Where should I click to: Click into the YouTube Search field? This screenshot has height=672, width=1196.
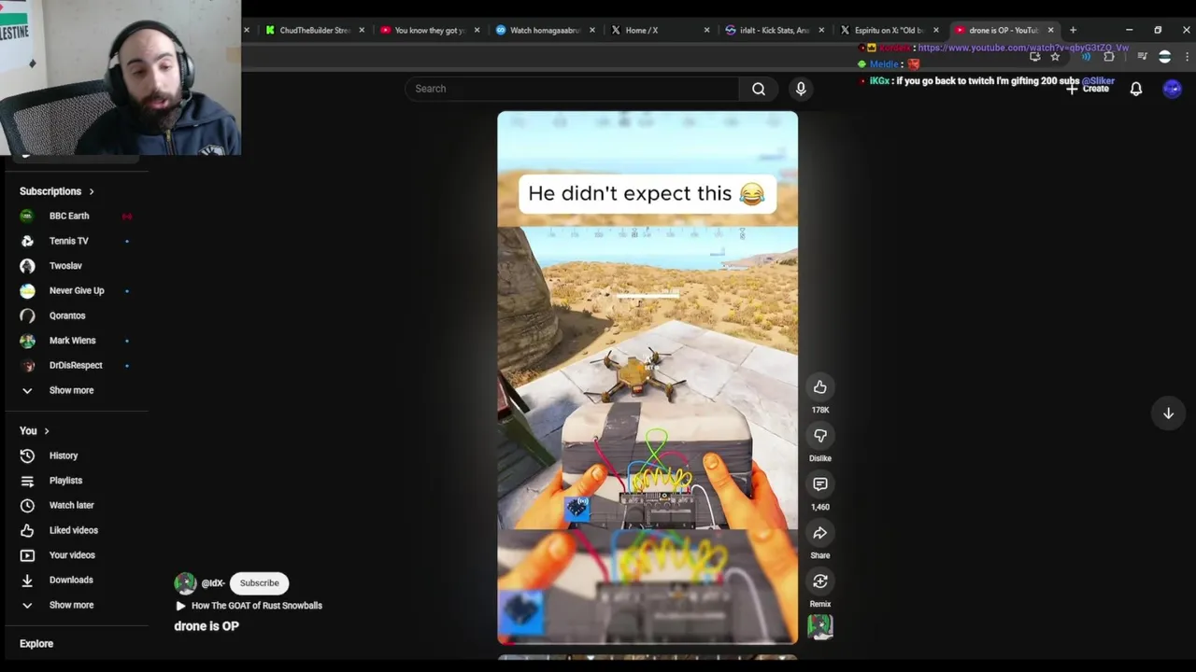pyautogui.click(x=572, y=89)
